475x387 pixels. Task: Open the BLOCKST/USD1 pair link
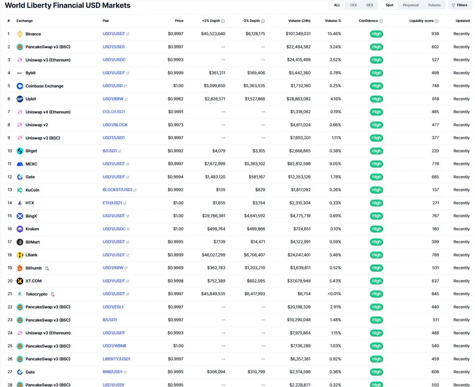pos(118,190)
